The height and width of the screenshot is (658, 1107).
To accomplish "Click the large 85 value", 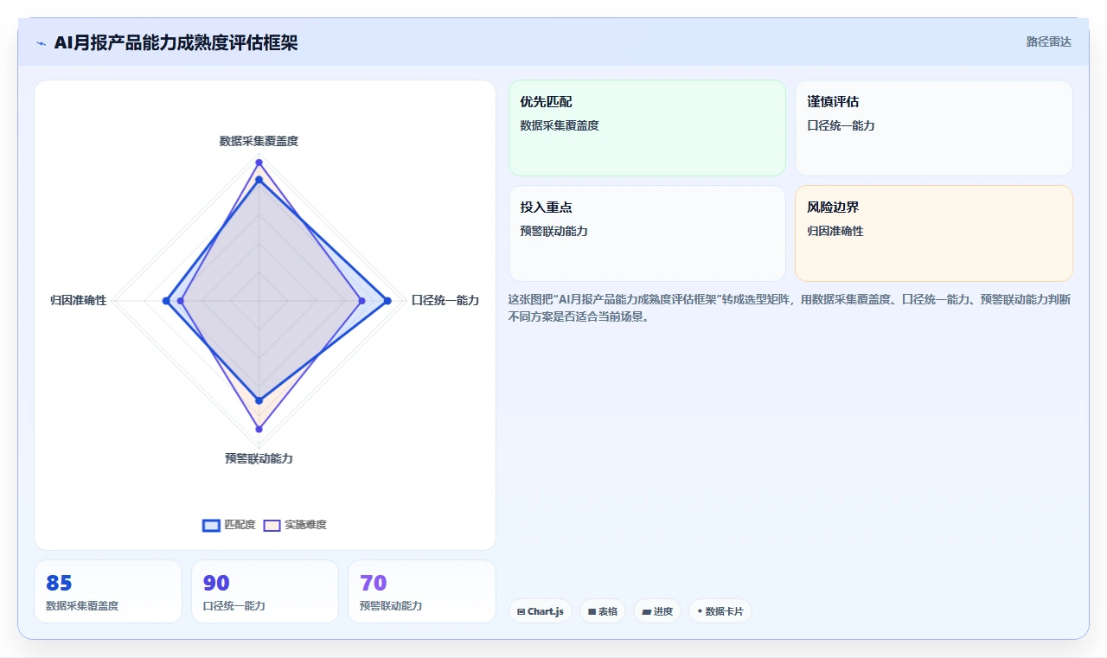I will [x=59, y=583].
